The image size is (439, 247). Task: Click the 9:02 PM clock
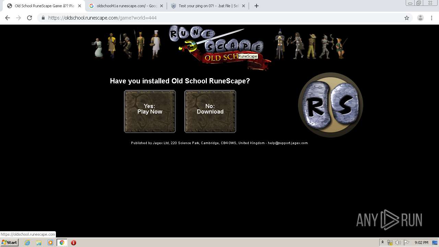(421, 243)
